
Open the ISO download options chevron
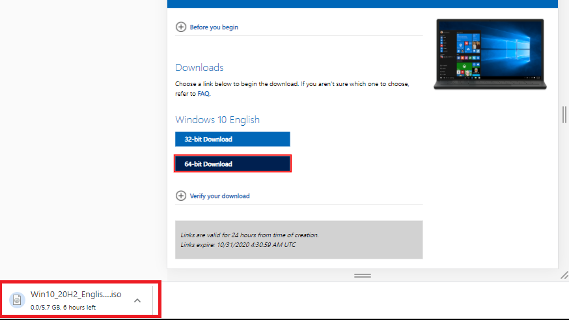(137, 300)
